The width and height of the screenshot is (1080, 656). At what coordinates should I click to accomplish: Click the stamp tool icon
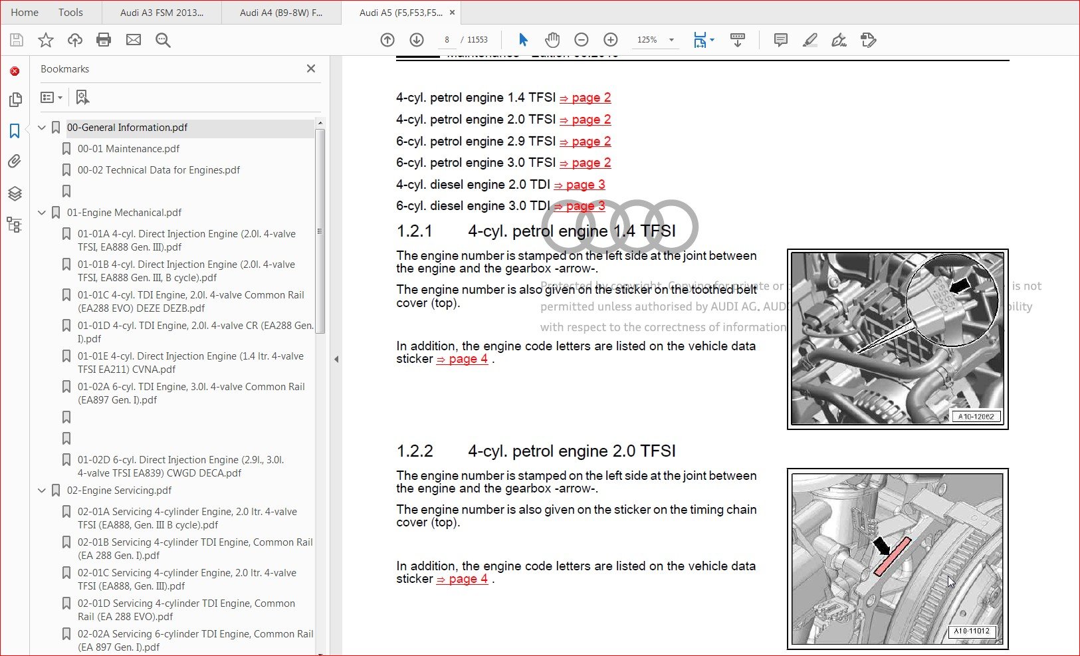(x=868, y=40)
